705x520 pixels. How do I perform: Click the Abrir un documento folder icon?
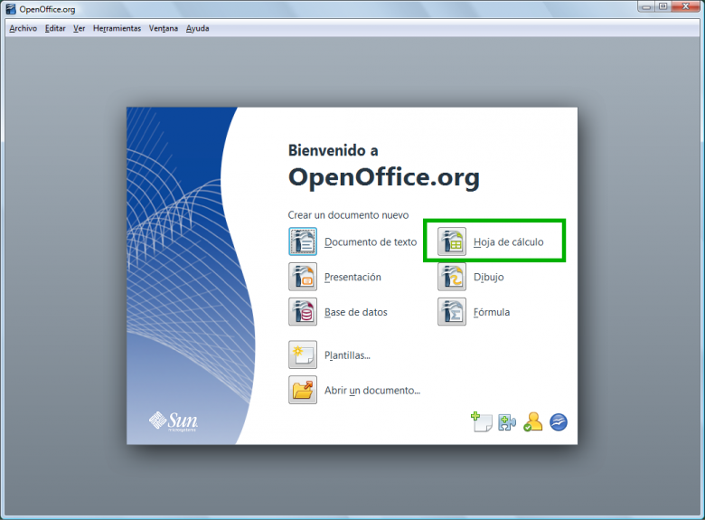coord(303,390)
